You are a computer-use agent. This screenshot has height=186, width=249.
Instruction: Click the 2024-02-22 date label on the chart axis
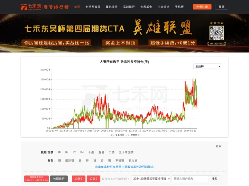190,131
